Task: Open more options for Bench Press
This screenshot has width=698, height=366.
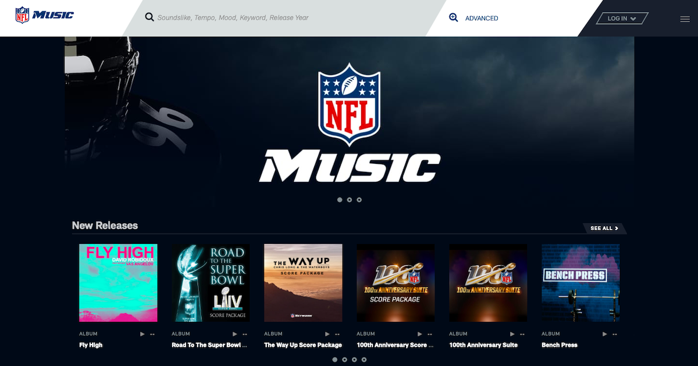Action: click(x=615, y=334)
